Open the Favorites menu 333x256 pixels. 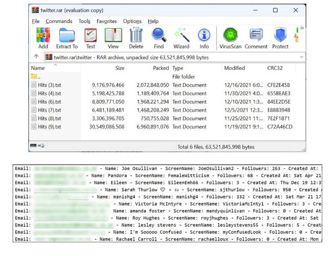coord(107,21)
